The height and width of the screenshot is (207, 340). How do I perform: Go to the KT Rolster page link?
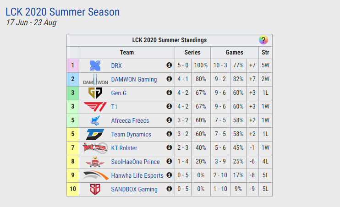coord(124,148)
